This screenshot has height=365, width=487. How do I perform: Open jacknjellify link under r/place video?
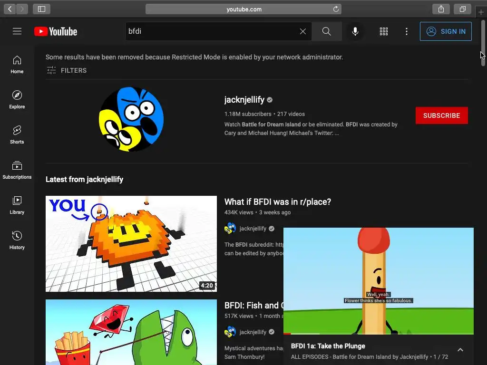click(x=253, y=229)
